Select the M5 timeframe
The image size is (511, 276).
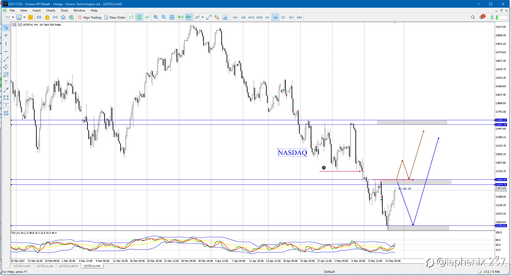point(244,18)
